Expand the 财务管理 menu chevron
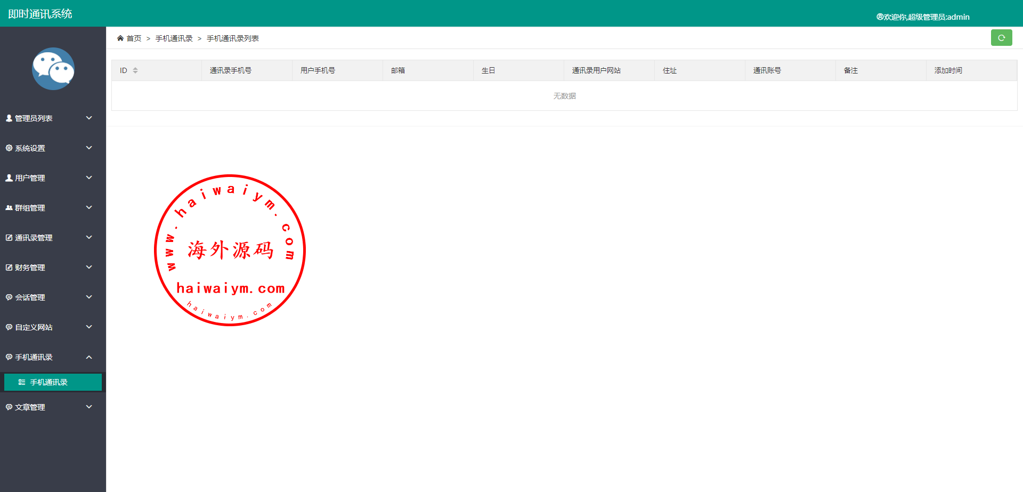Viewport: 1023px width, 492px height. [x=89, y=267]
